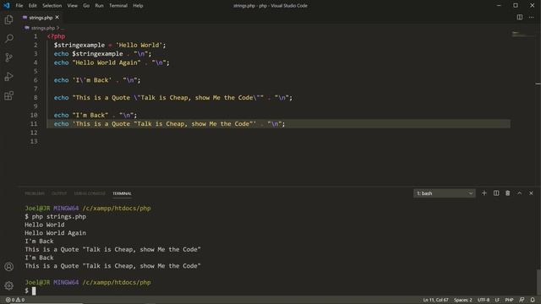
Task: Switch to the Output panel tab
Action: click(59, 193)
